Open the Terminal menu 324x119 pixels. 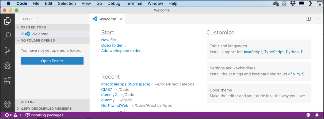tap(134, 3)
